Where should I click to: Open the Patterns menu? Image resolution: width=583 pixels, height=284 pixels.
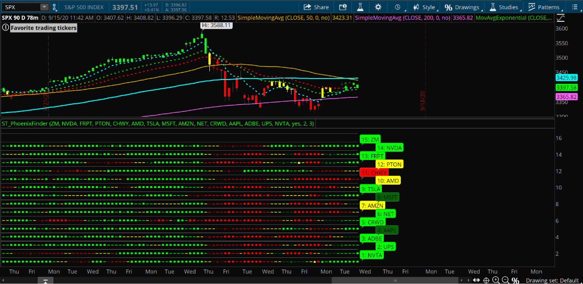tap(544, 7)
